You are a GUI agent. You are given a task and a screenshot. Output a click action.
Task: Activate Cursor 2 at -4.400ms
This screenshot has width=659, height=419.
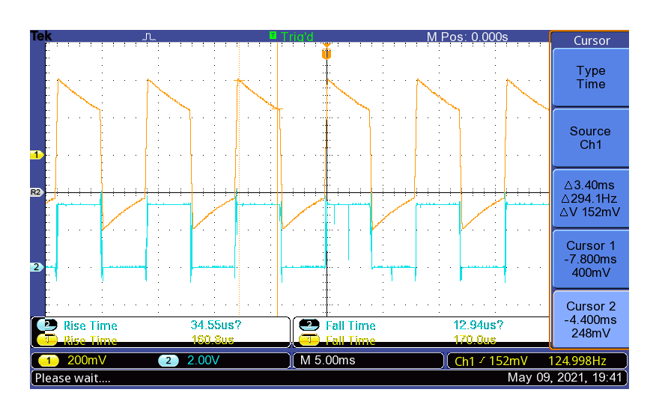590,319
